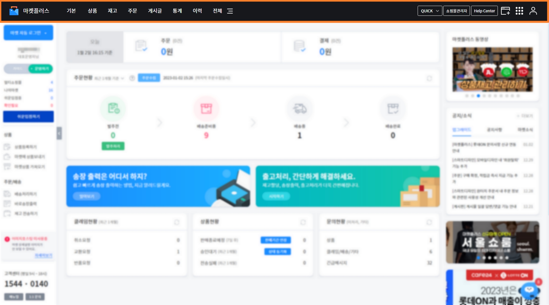549x305 pixels.
Task: Open the 재고 menu
Action: click(112, 11)
